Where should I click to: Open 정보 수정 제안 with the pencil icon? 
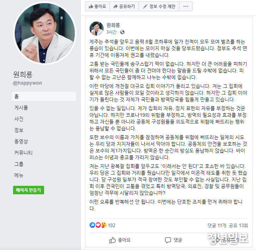(x=159, y=6)
